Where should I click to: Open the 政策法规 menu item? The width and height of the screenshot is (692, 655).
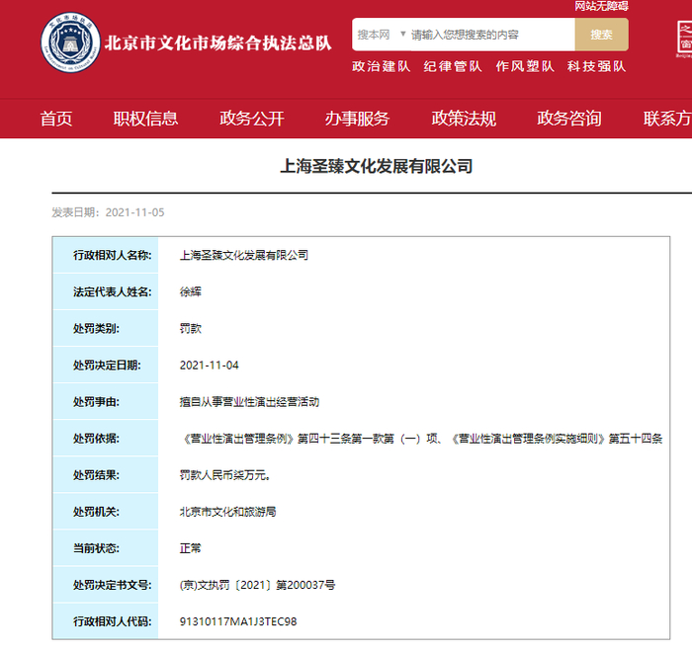click(x=464, y=119)
